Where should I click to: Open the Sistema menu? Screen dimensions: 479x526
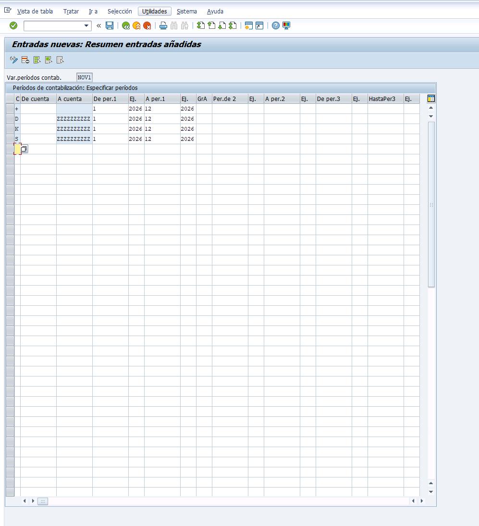[x=187, y=12]
